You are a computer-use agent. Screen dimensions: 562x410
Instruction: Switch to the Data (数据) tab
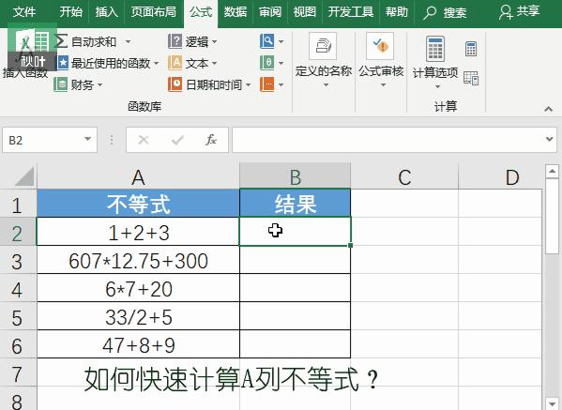click(235, 12)
